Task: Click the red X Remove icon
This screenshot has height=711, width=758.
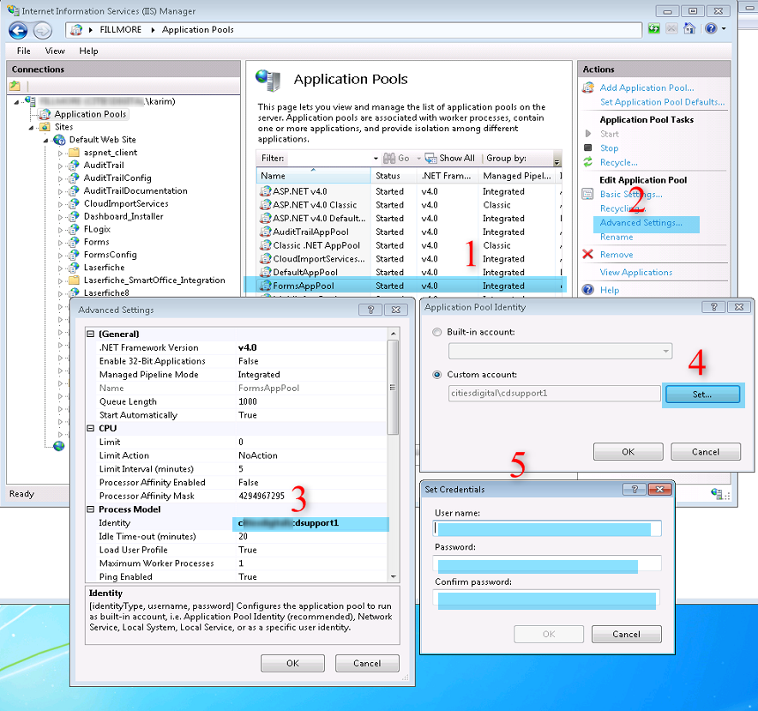Action: point(588,254)
